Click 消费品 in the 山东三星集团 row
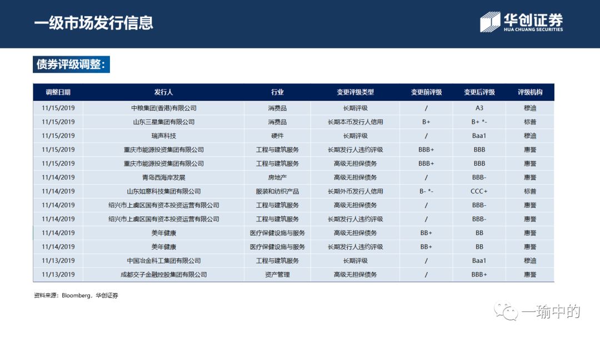 point(277,122)
